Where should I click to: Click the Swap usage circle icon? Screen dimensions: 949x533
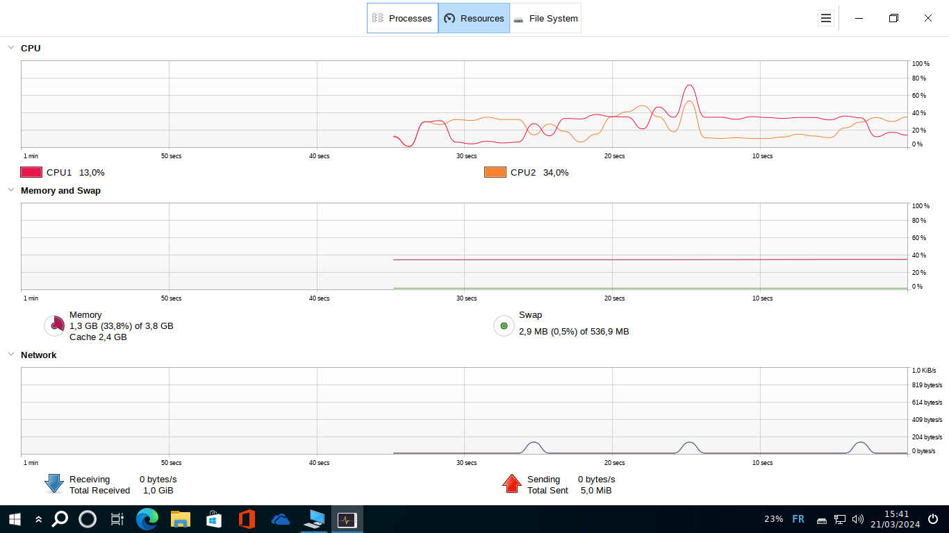(504, 325)
